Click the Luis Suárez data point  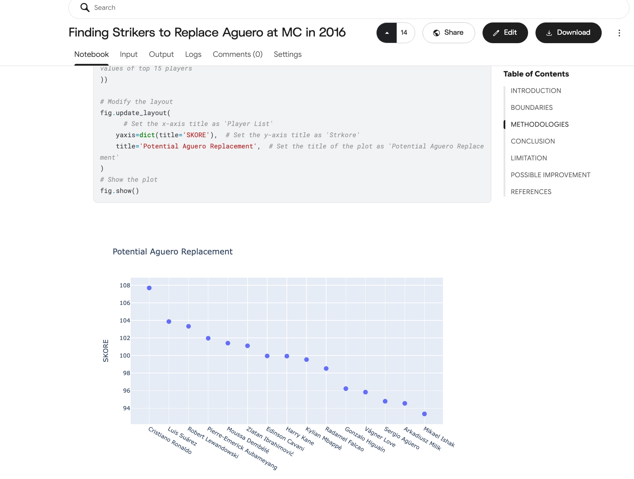(169, 321)
